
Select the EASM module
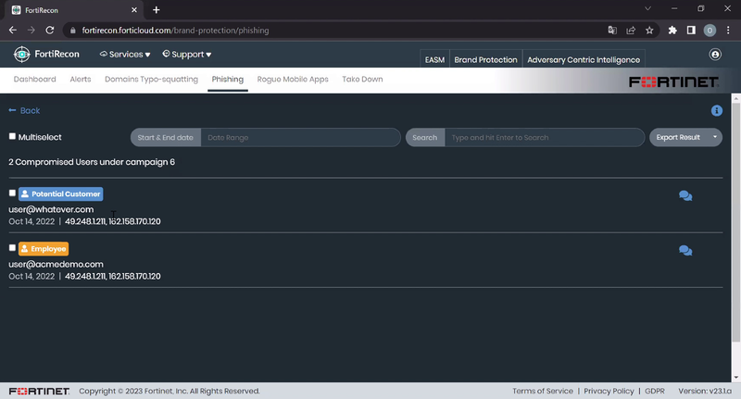434,60
